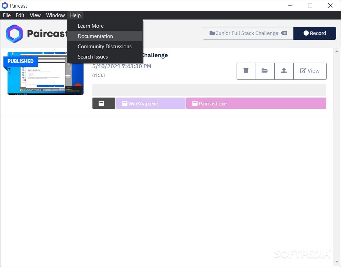Image resolution: width=341 pixels, height=267 pixels.
Task: Upload the recording with upload icon
Action: coord(284,71)
